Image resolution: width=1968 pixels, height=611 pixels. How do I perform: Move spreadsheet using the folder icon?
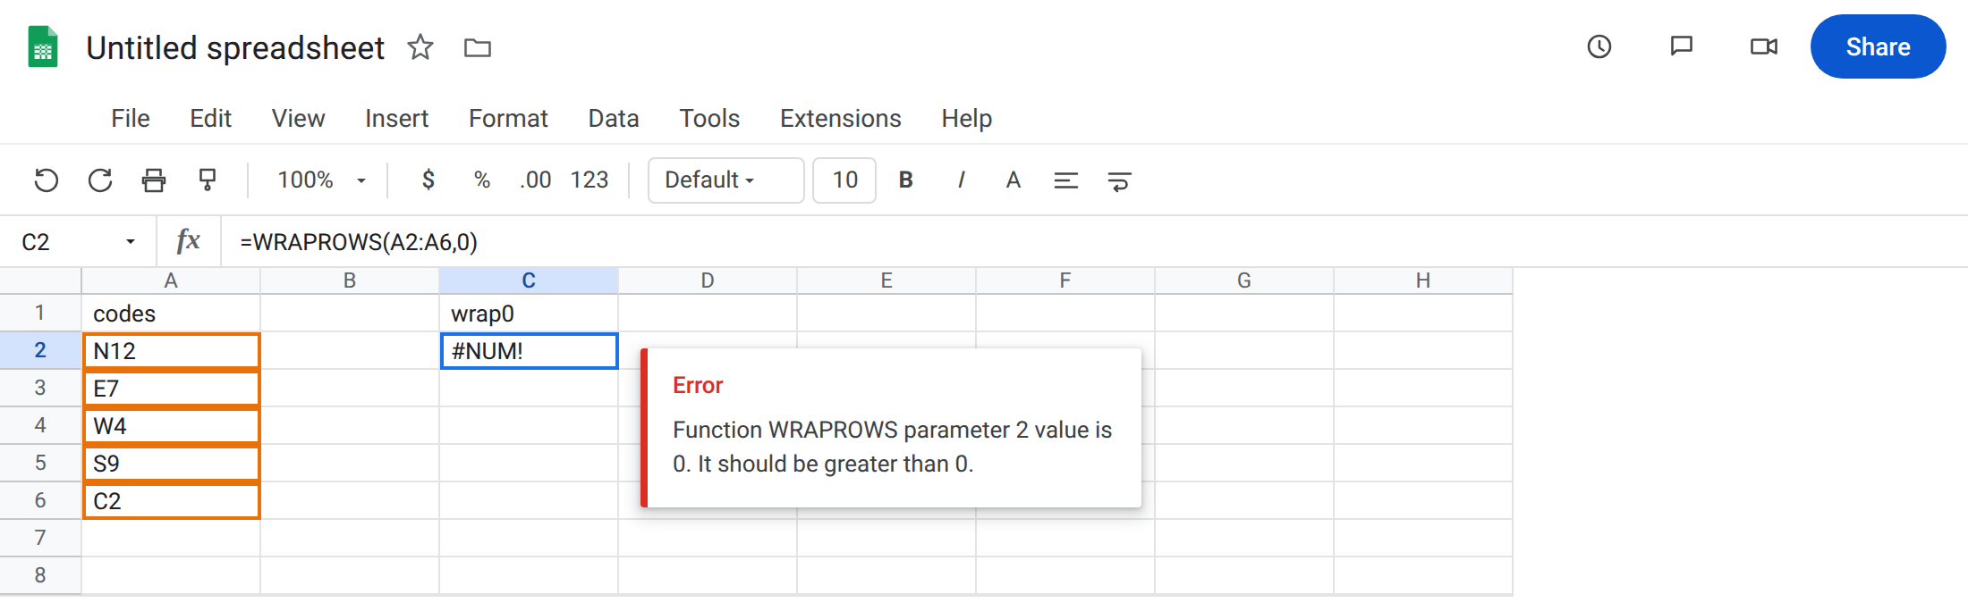(x=478, y=47)
